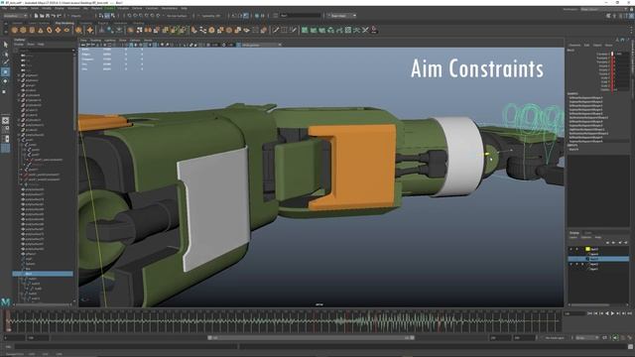This screenshot has height=357, width=635.
Task: Pick the Lasso select tool in toolbox
Action: [5, 54]
